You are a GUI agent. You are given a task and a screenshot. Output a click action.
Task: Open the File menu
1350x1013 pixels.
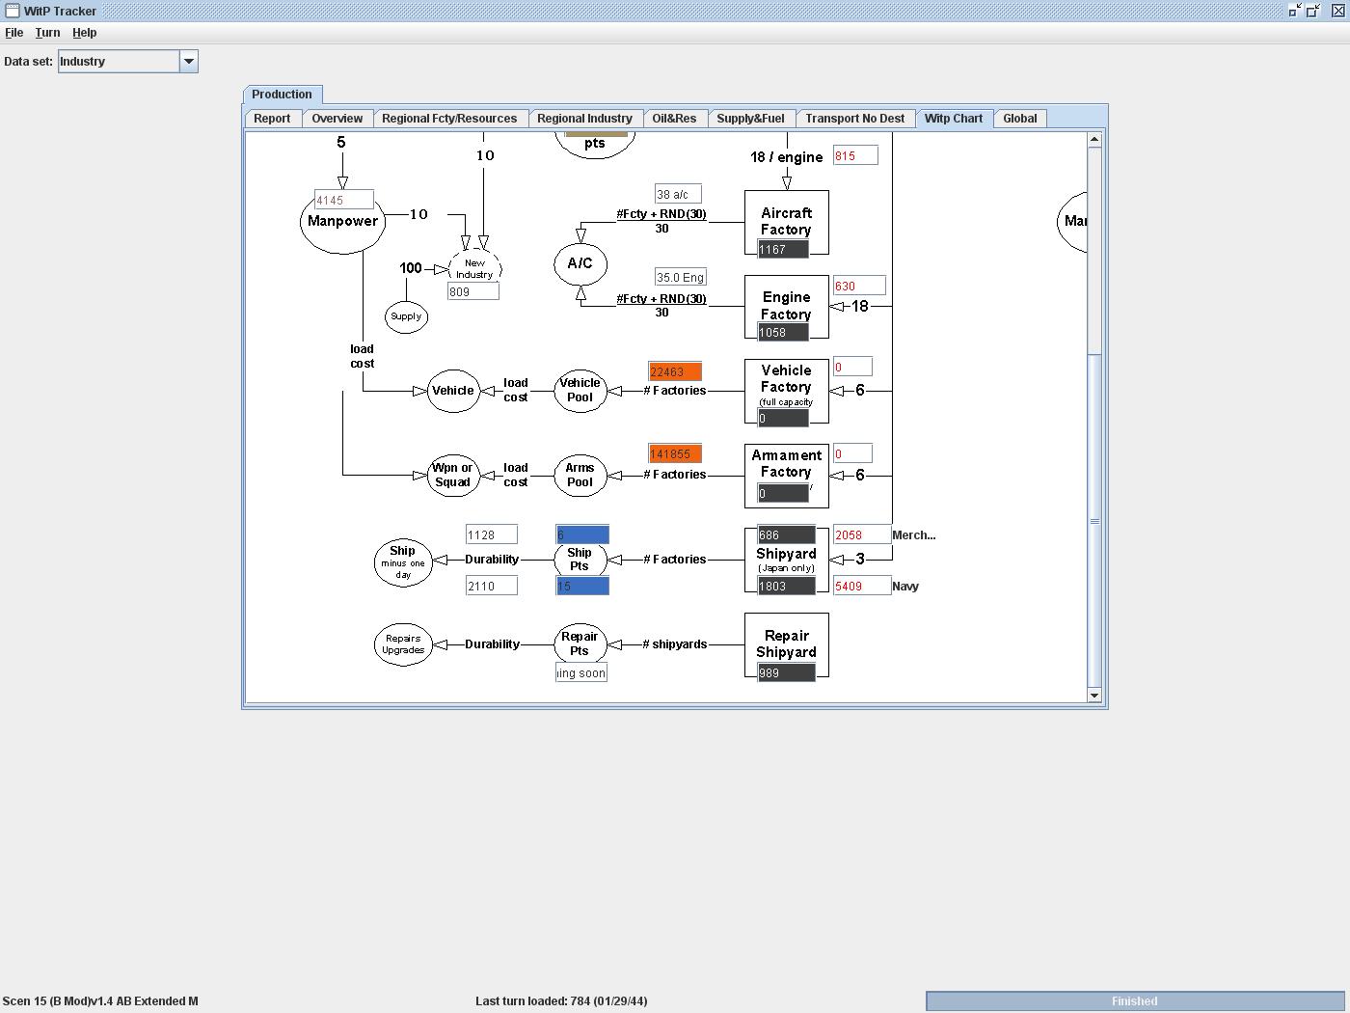13,33
